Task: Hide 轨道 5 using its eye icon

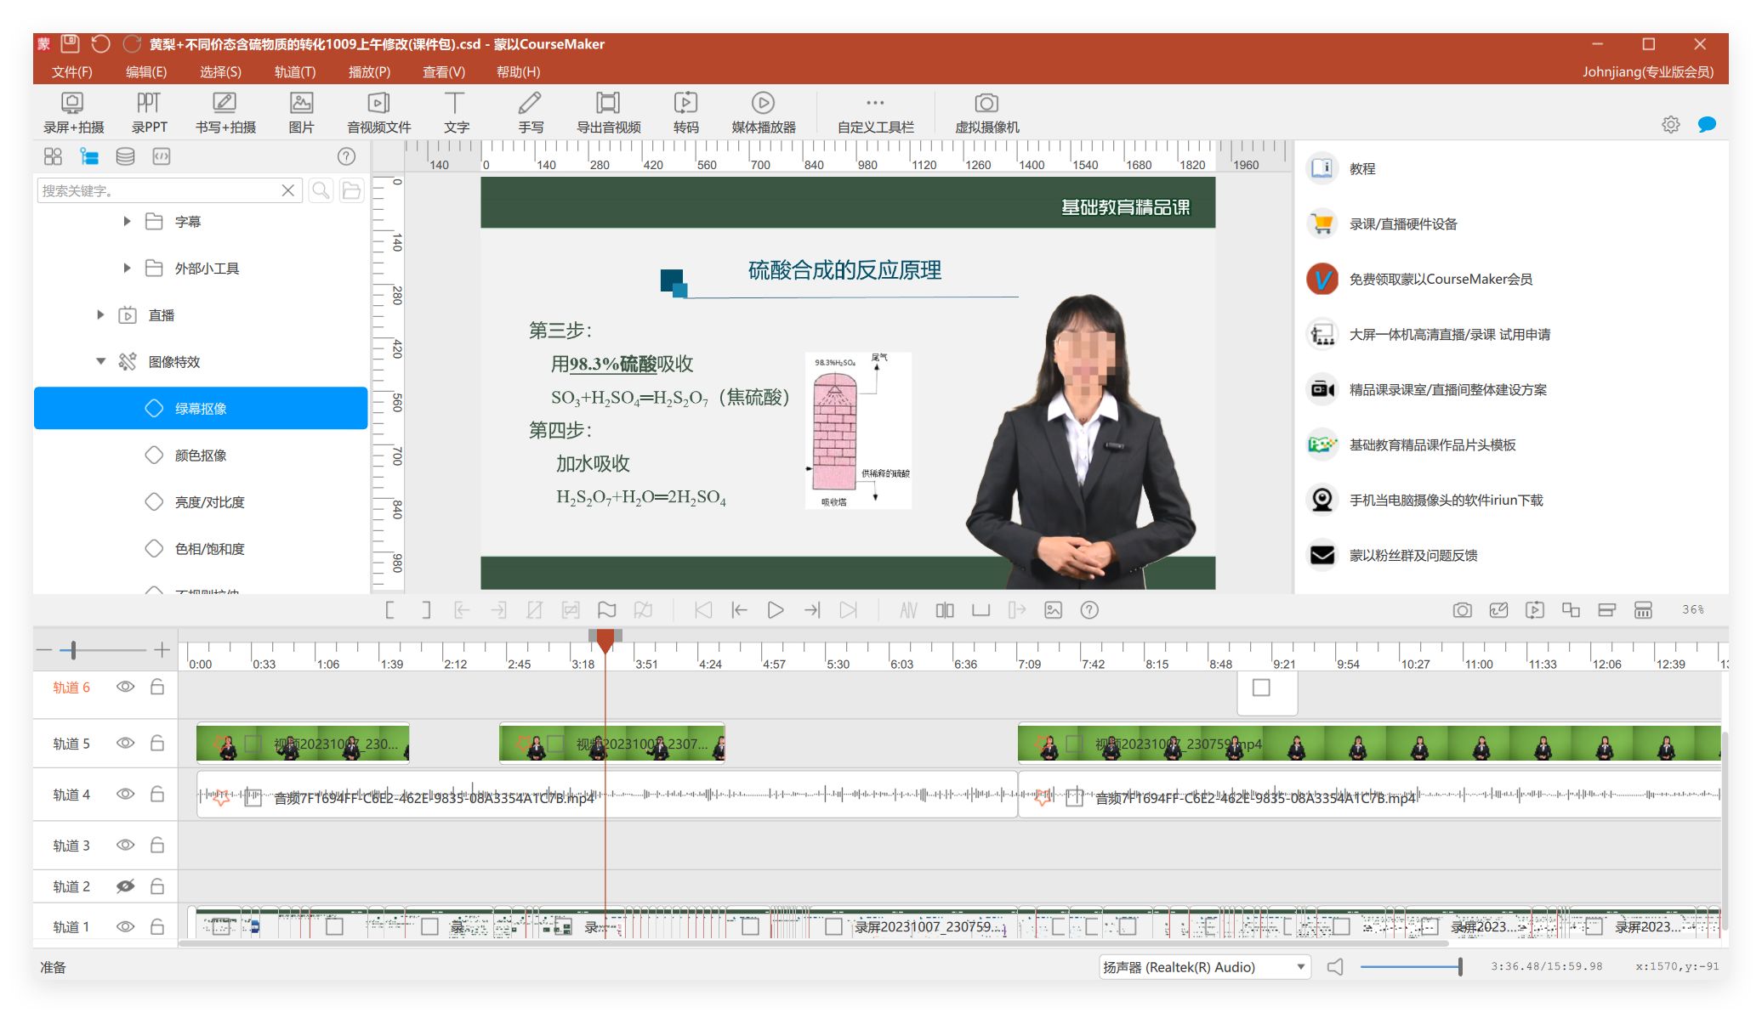Action: point(125,743)
